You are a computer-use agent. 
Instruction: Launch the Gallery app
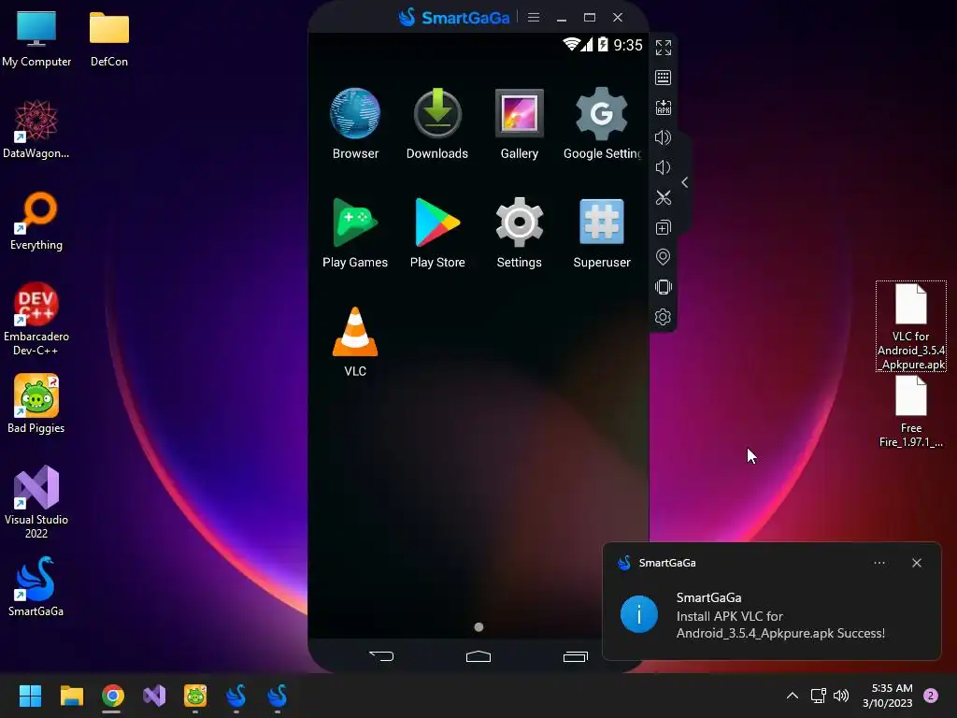pos(520,124)
